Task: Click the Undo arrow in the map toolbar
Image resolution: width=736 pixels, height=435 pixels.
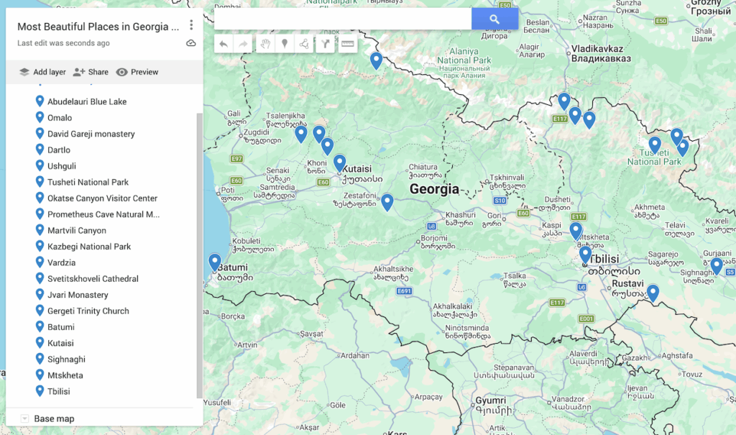Action: (x=224, y=44)
